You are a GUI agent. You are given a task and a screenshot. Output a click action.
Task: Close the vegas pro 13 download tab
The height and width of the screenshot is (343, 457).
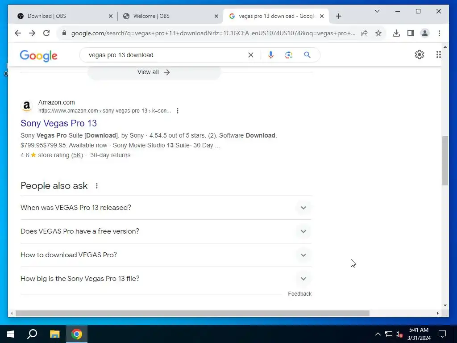click(x=322, y=16)
